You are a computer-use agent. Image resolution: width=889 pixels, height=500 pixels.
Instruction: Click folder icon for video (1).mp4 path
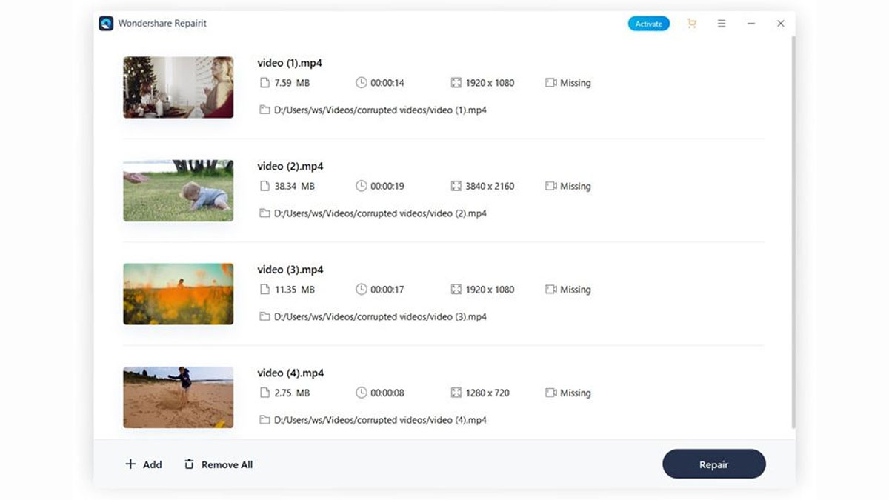point(264,110)
